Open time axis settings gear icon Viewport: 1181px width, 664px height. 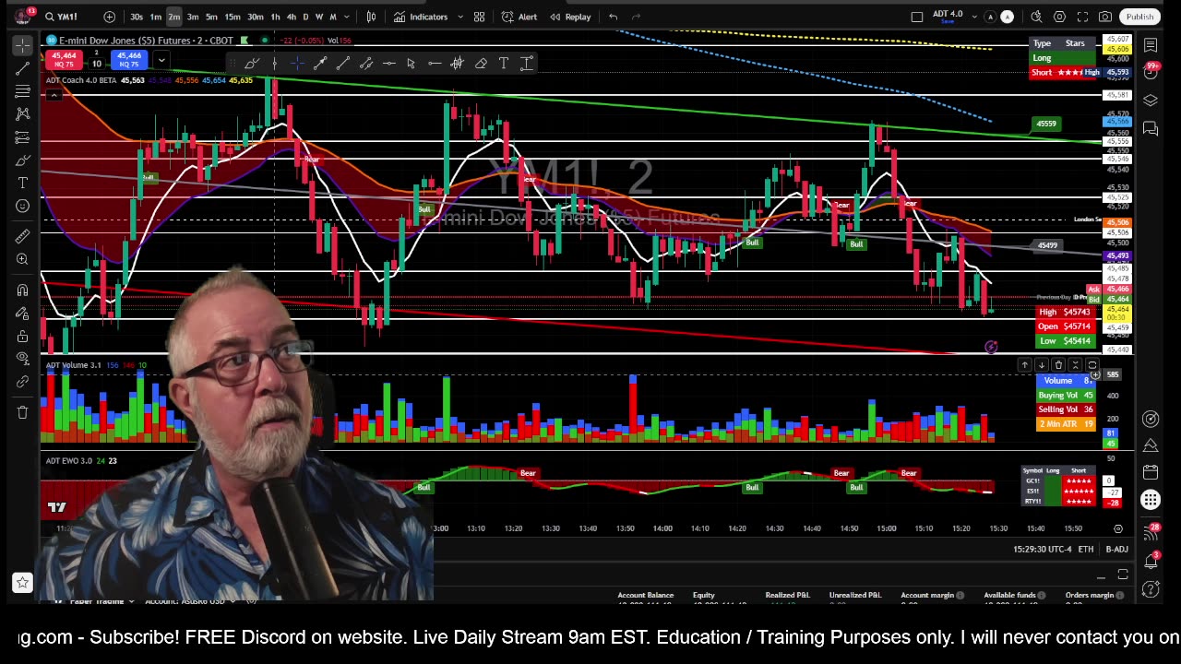click(x=1118, y=528)
